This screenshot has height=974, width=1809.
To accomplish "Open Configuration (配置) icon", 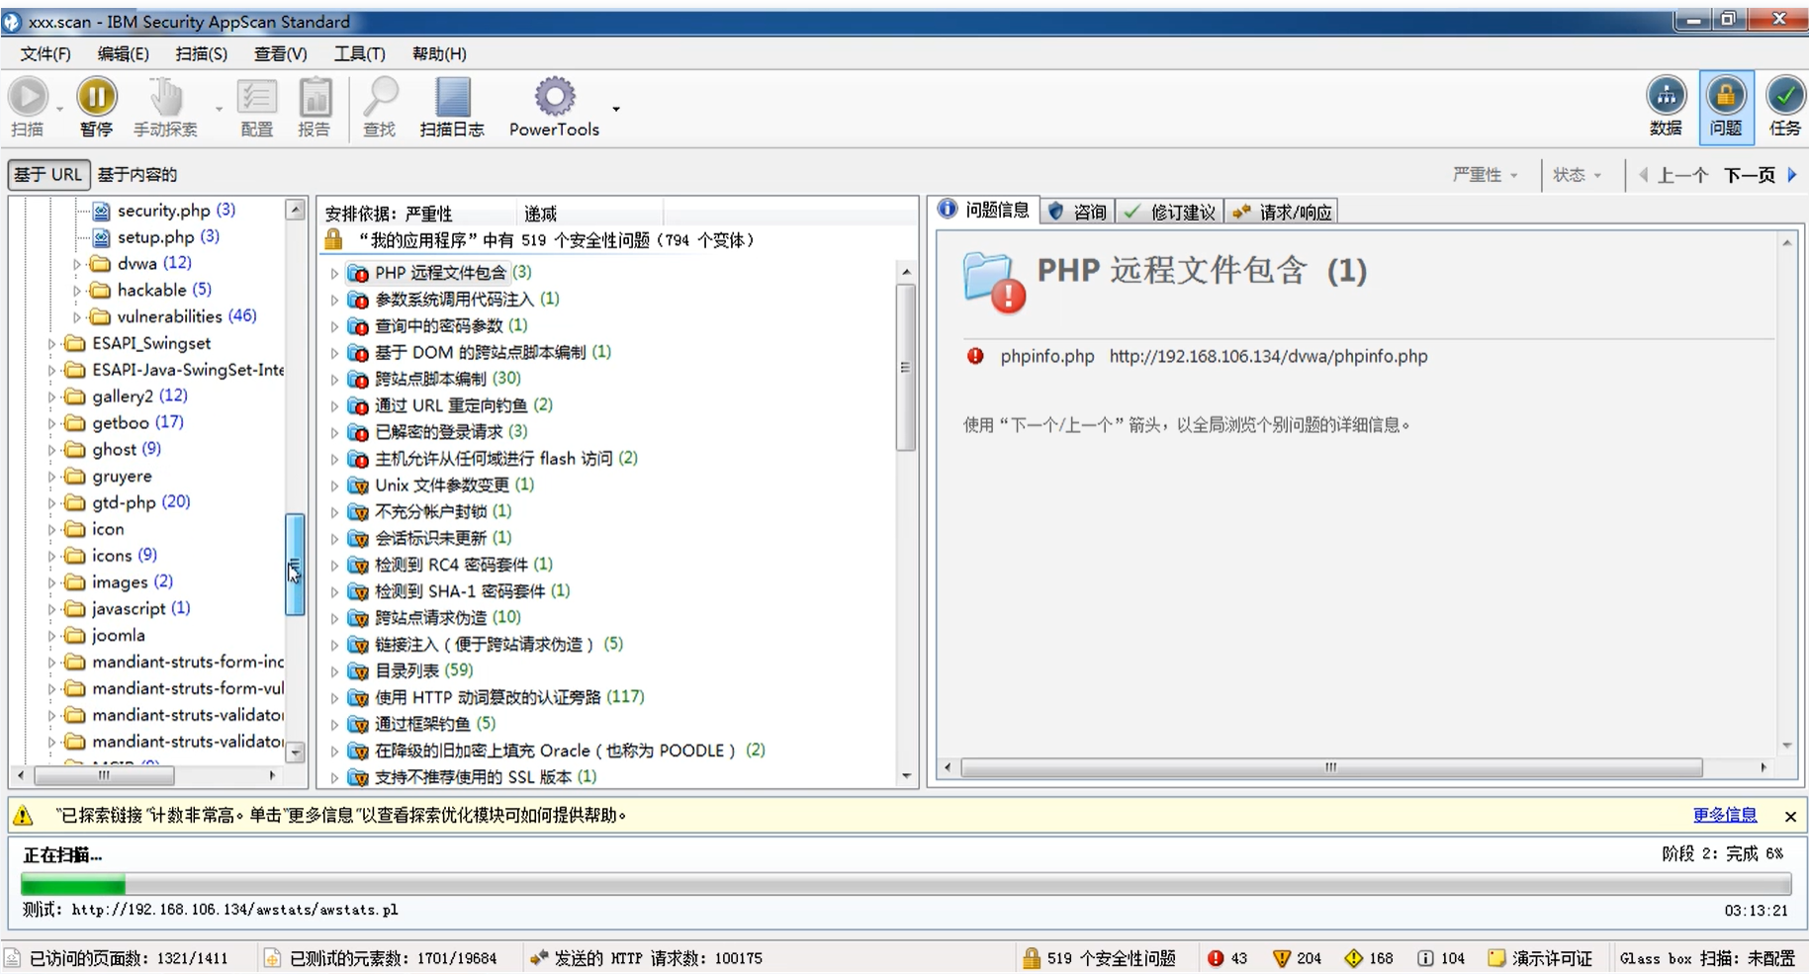I will (x=257, y=97).
